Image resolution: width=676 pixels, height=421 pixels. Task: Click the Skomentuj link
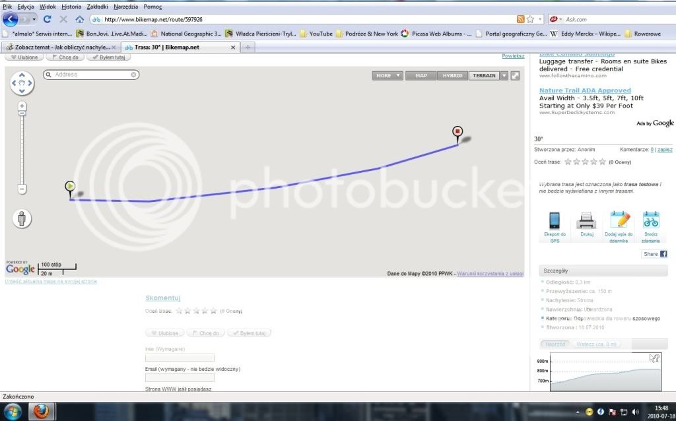click(163, 298)
